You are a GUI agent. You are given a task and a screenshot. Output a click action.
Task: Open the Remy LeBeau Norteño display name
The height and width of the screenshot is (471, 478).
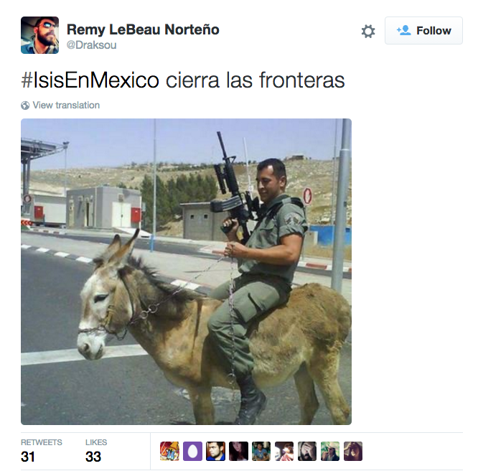(143, 29)
